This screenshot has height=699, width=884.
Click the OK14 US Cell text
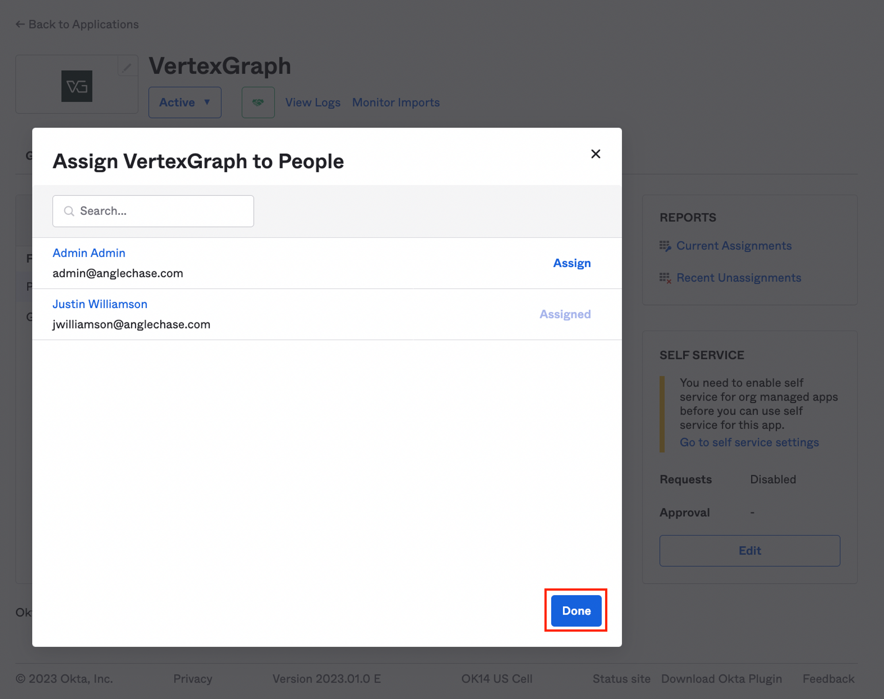click(x=497, y=679)
